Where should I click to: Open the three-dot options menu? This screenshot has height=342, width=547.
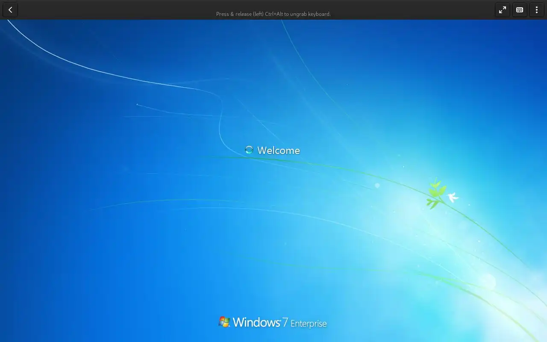coord(537,10)
